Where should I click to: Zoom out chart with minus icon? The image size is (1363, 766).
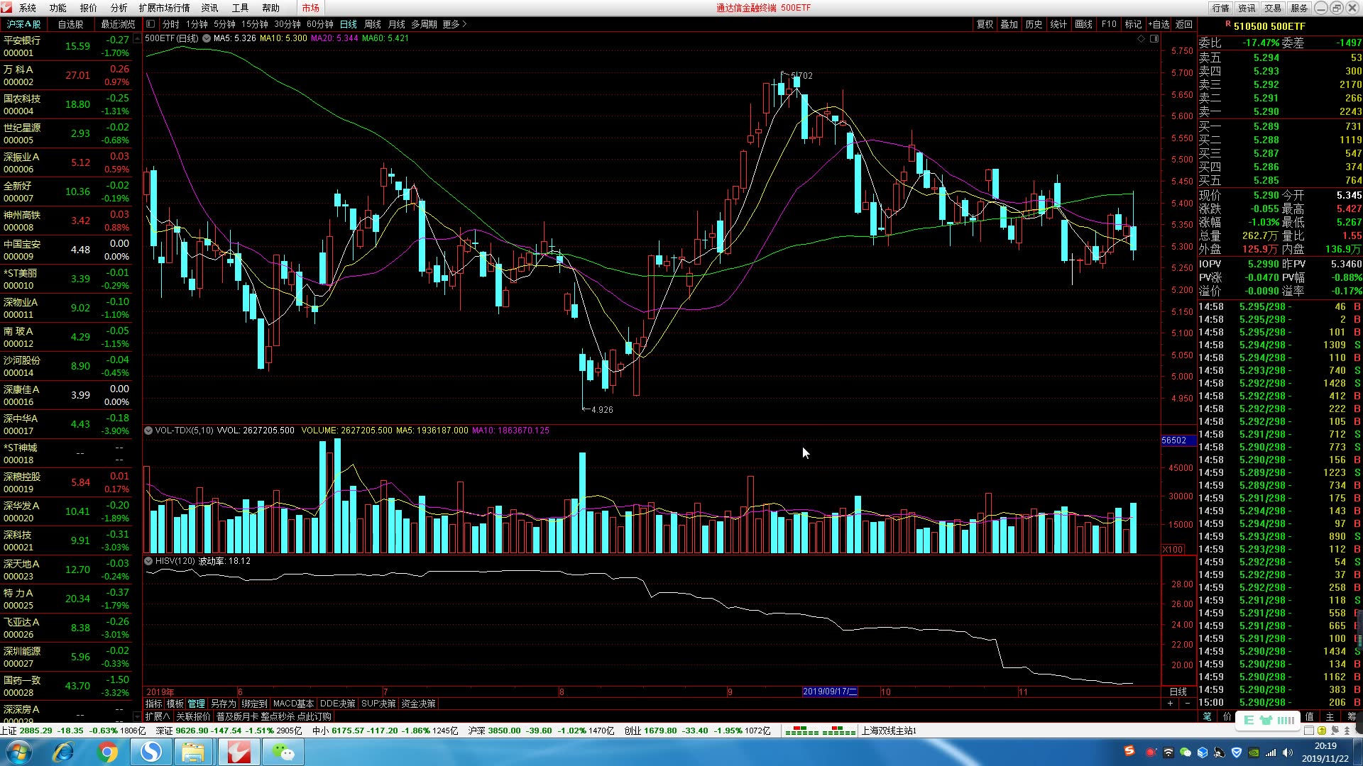click(1188, 704)
